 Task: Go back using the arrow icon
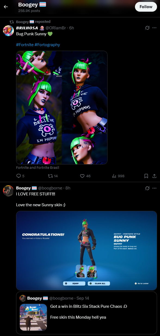[x=6, y=7]
